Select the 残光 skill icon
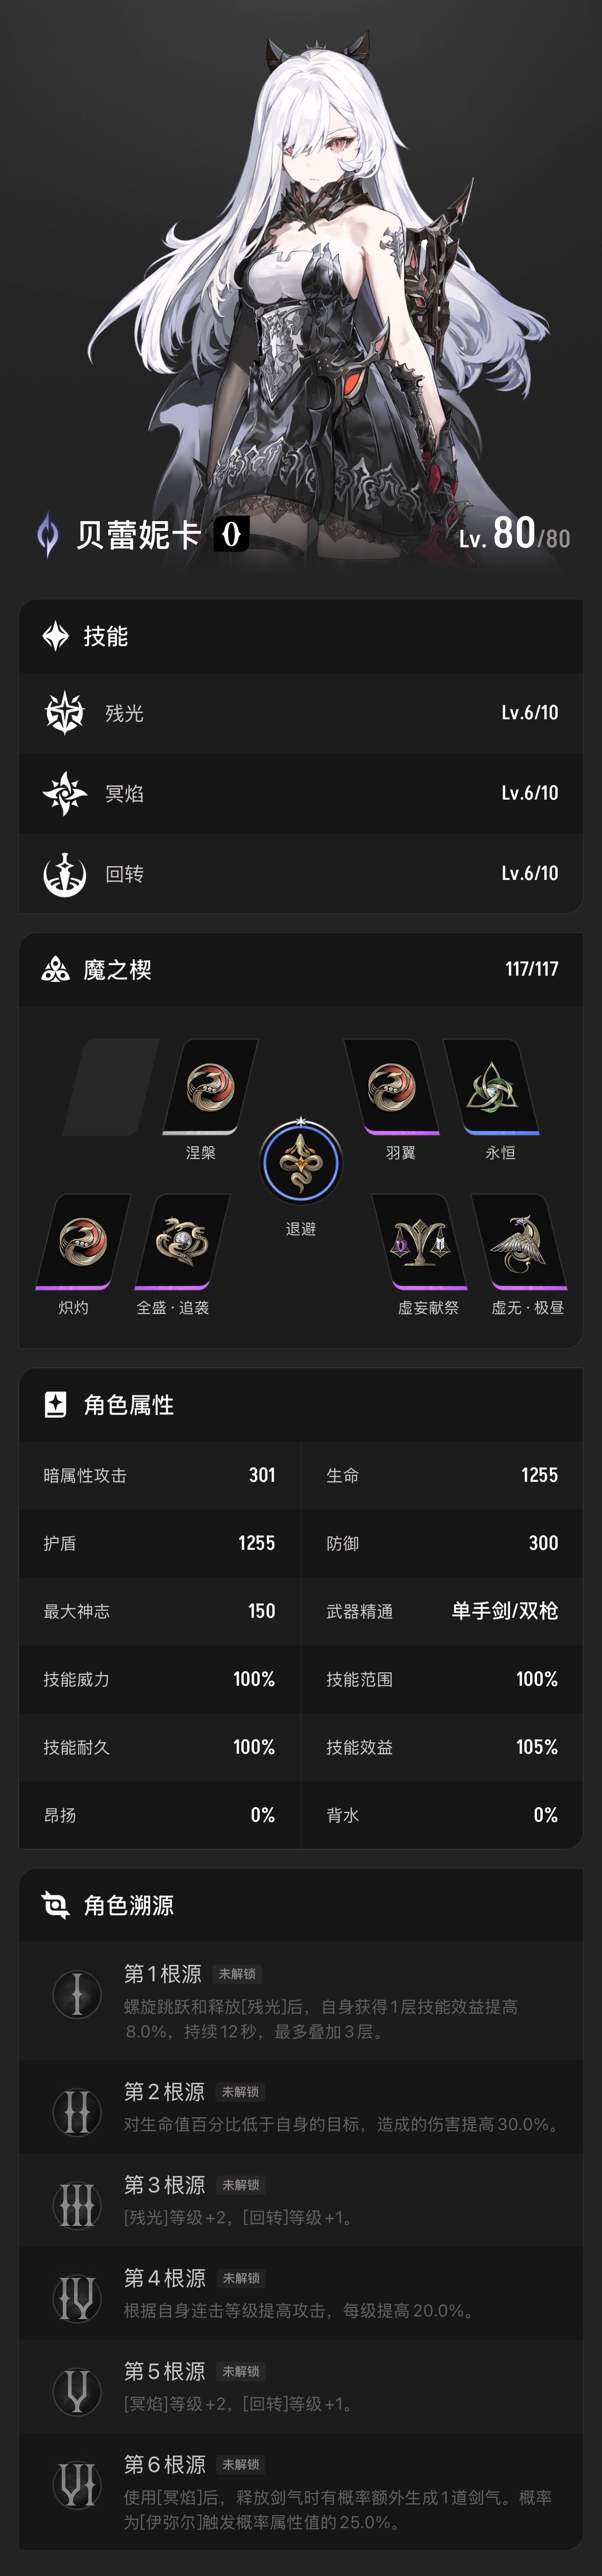602x2576 pixels. [65, 713]
